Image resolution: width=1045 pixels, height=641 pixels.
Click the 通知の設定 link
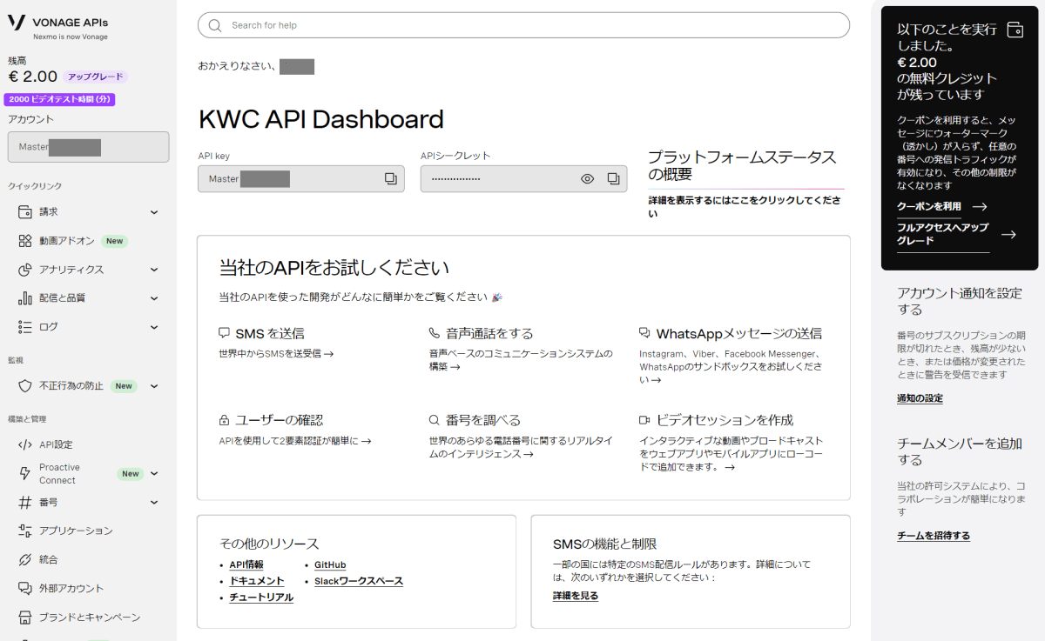coord(920,398)
